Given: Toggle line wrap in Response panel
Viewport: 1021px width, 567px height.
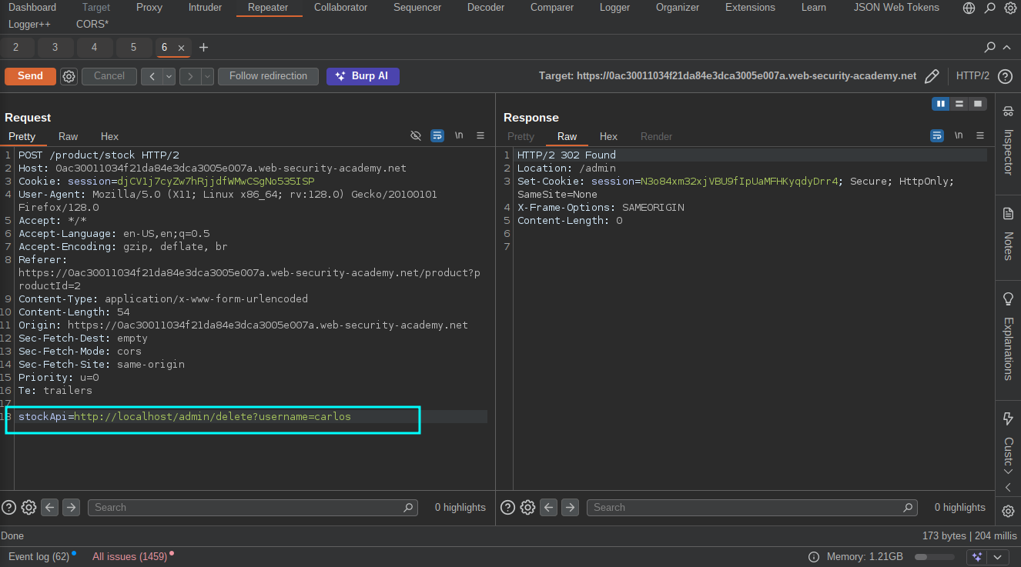Looking at the screenshot, I should (937, 135).
